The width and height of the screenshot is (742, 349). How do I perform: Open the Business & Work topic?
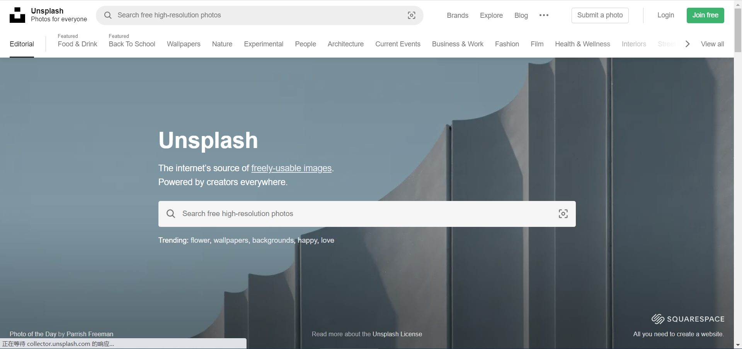tap(458, 44)
